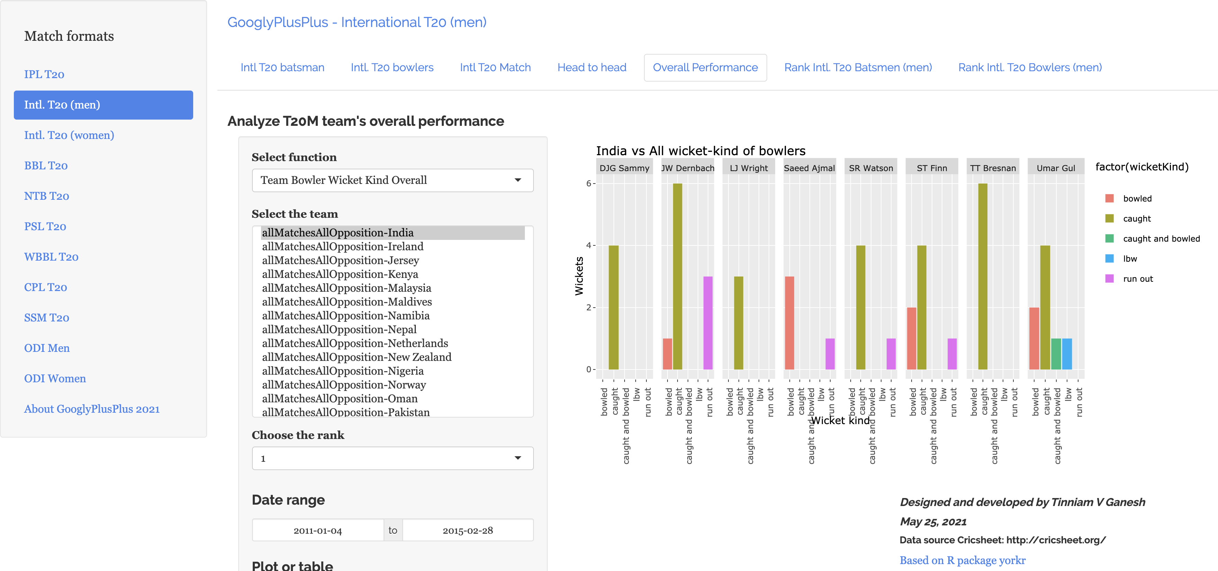1218x571 pixels.
Task: Open About GooglyPlusPlus 2021 link
Action: pyautogui.click(x=92, y=409)
